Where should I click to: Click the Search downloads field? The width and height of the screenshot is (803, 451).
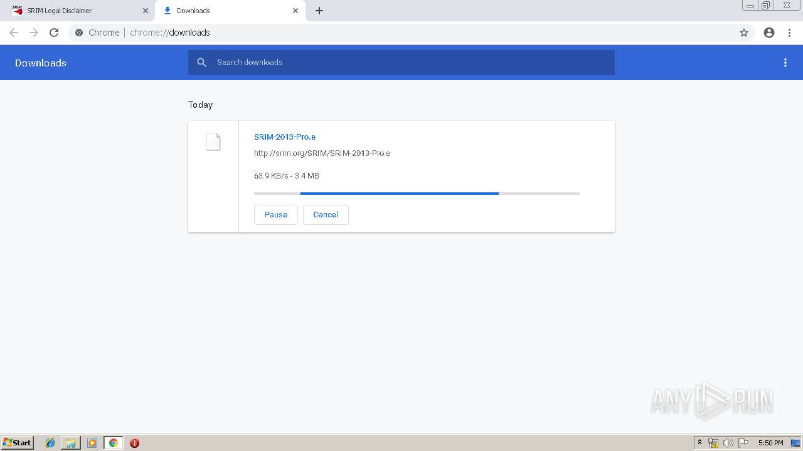[401, 63]
